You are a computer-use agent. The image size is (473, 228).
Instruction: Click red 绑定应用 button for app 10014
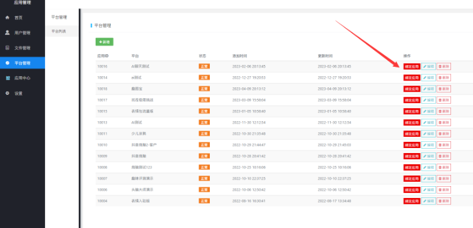(x=412, y=77)
